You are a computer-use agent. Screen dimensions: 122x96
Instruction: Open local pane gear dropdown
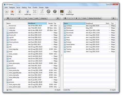[114, 18]
